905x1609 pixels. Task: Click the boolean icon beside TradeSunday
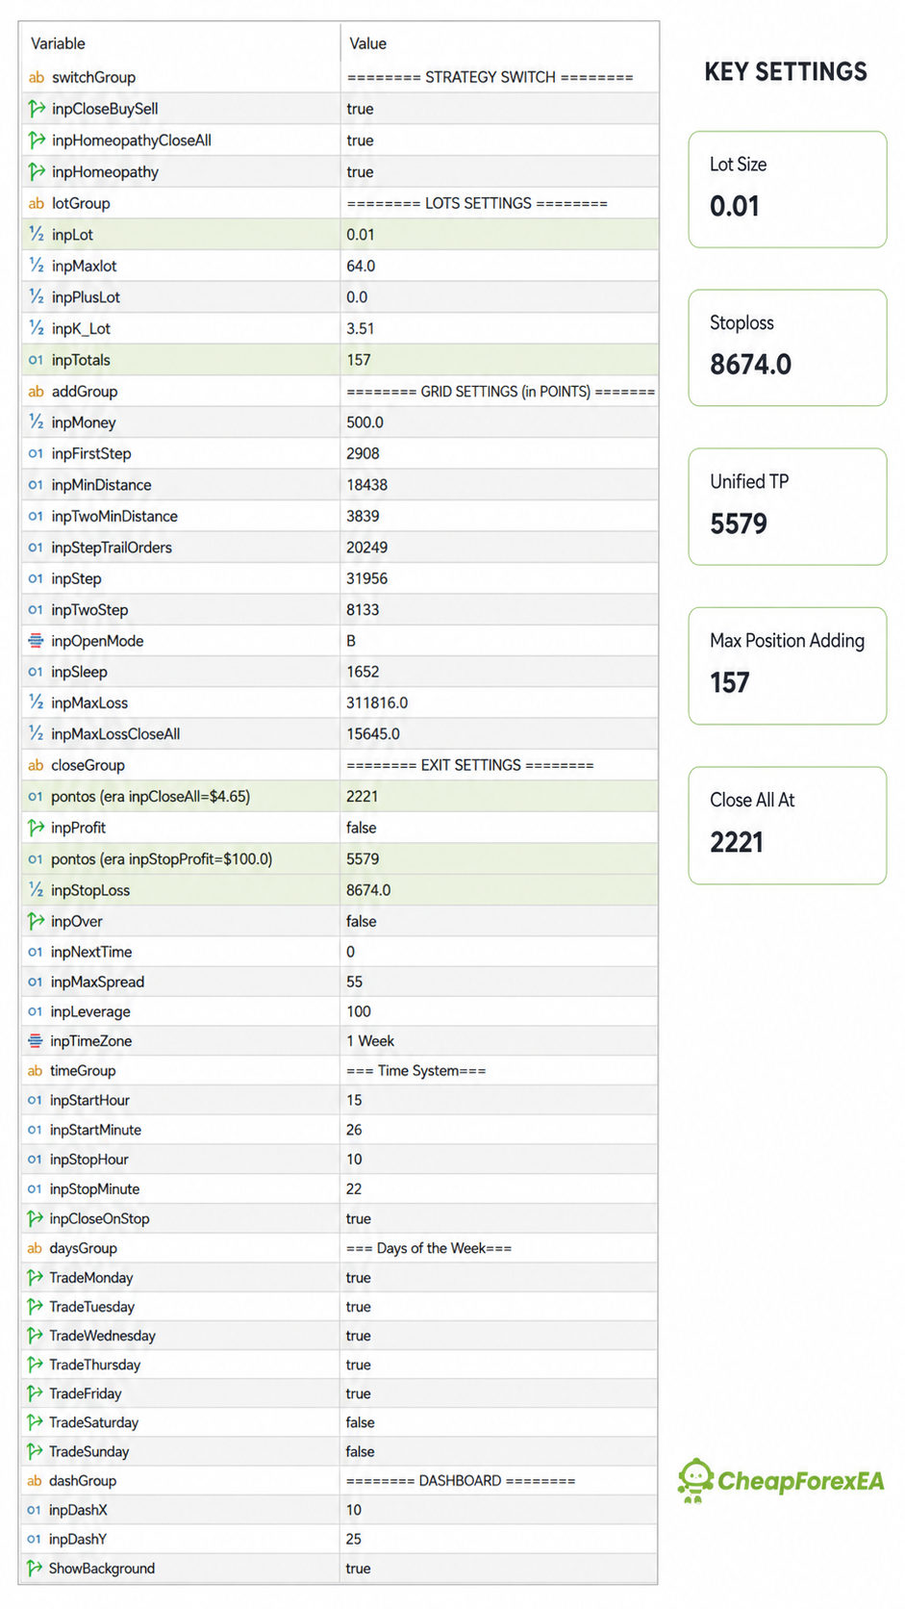tap(35, 1451)
